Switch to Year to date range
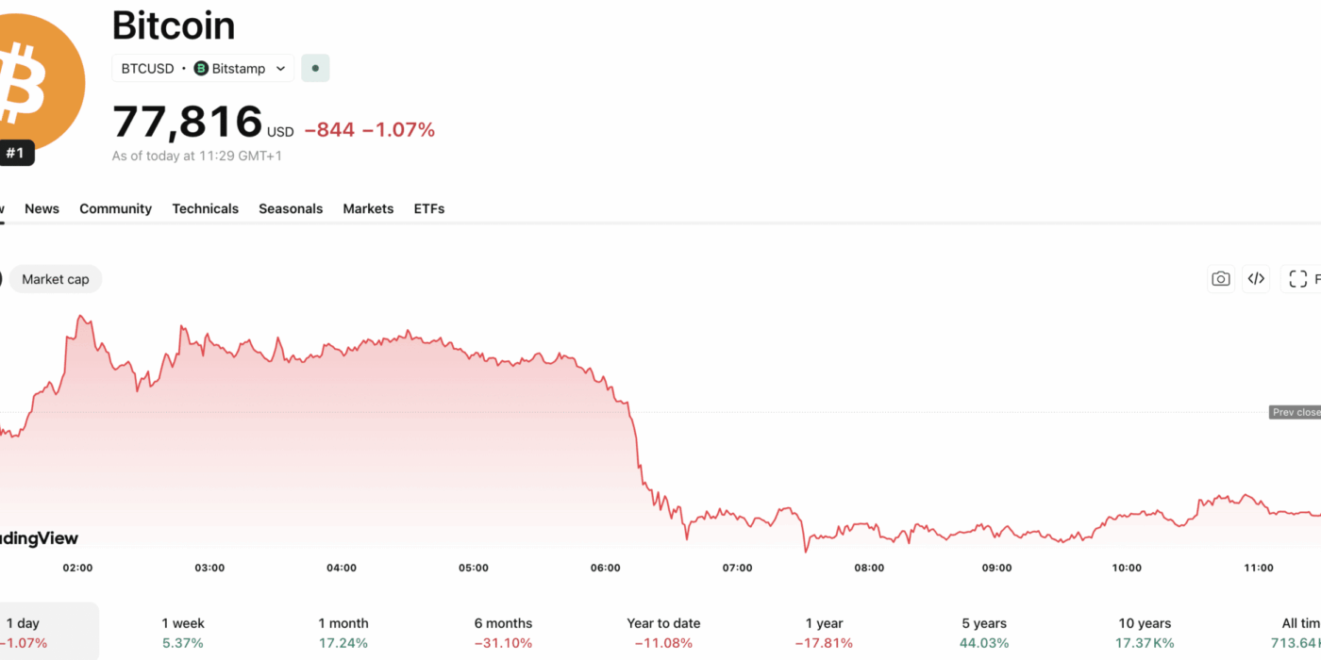1321x660 pixels. pyautogui.click(x=663, y=633)
